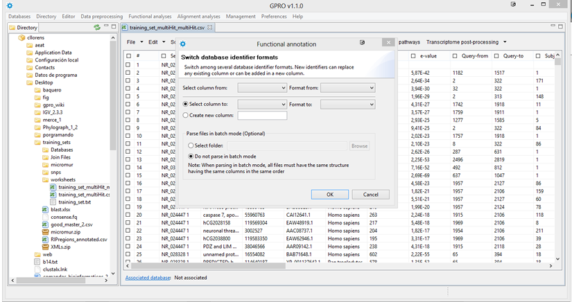This screenshot has width=572, height=302.
Task: Click the micromur.zip archive icon
Action: (x=45, y=232)
